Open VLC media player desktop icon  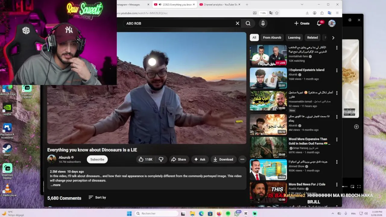click(x=8, y=190)
